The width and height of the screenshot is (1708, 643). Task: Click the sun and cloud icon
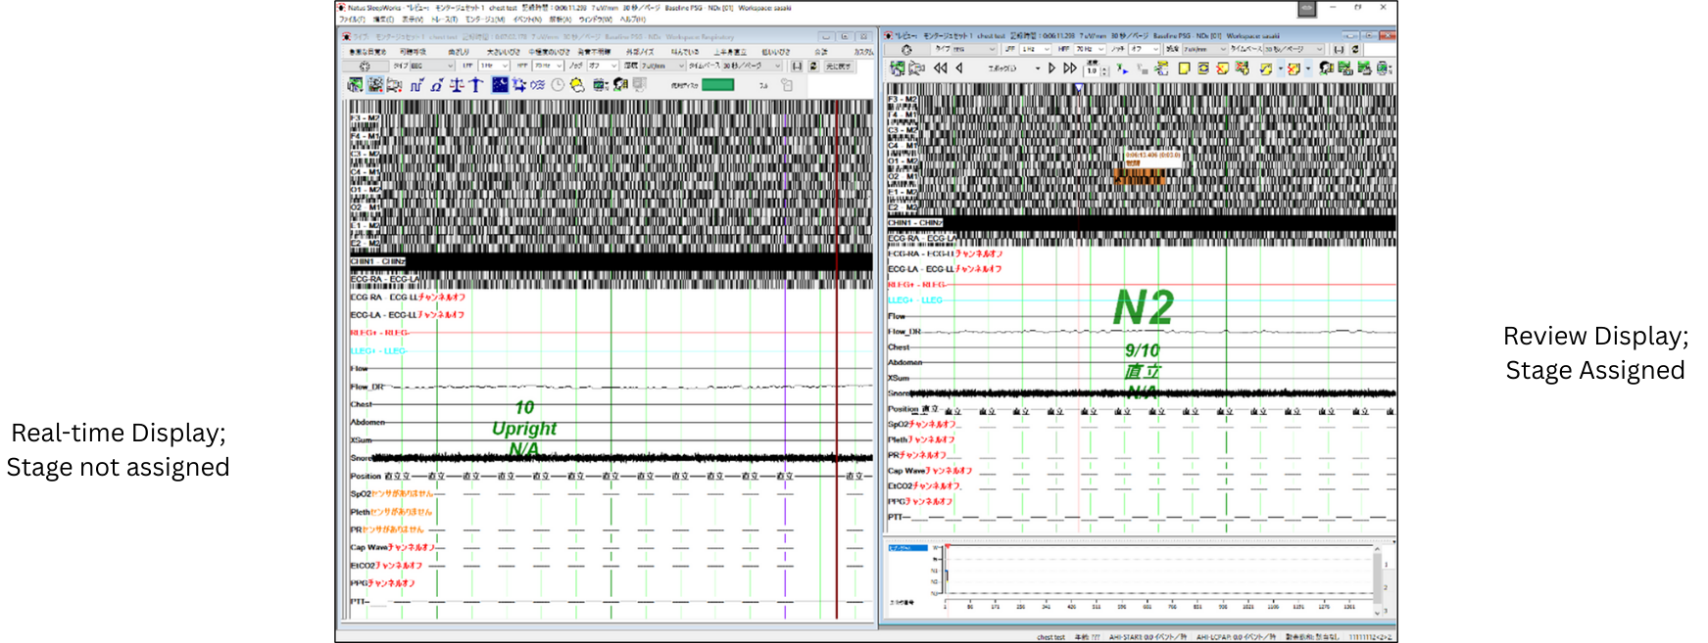(577, 85)
